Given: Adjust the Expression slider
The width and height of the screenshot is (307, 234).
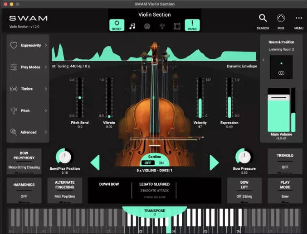Looking at the screenshot, I should tap(229, 98).
